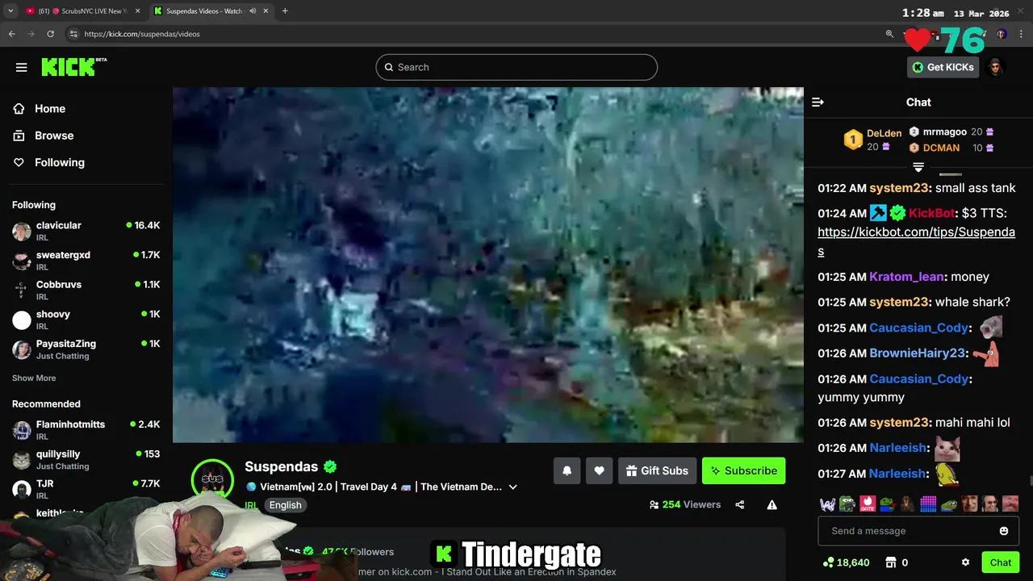Click the browser reload button
This screenshot has height=581, width=1033.
point(50,34)
